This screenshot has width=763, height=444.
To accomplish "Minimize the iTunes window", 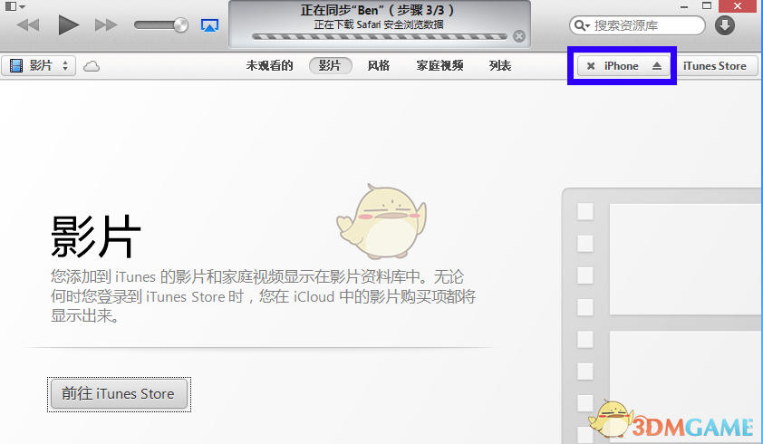I will pos(684,6).
